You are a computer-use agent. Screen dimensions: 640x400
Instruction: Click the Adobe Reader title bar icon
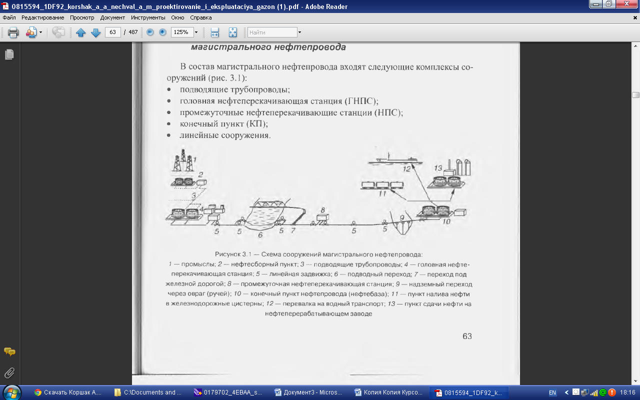[x=5, y=6]
